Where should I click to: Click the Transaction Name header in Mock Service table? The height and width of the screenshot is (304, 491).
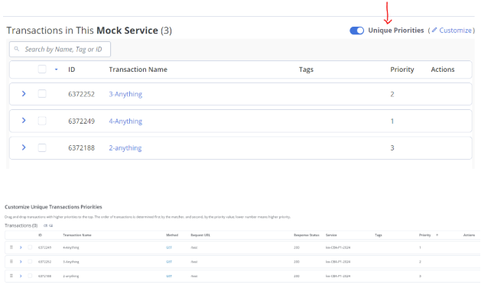pyautogui.click(x=138, y=70)
